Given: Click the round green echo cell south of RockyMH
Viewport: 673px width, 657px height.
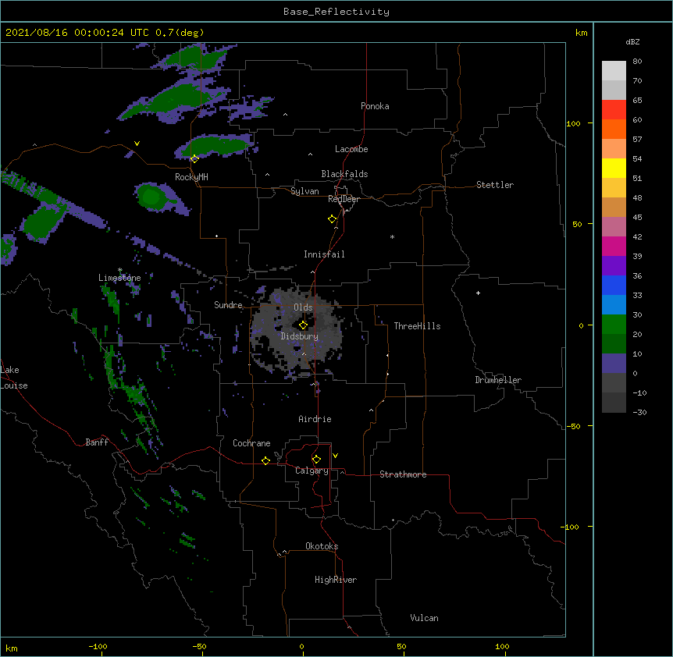Looking at the screenshot, I should tap(152, 197).
